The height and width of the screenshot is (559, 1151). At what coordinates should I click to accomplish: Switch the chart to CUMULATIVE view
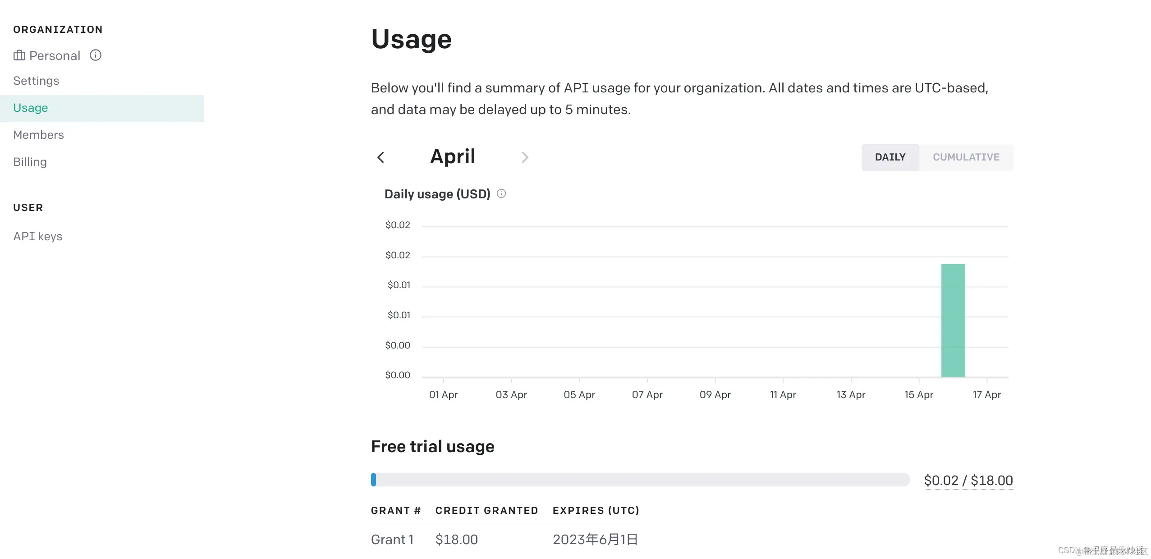[x=966, y=157]
